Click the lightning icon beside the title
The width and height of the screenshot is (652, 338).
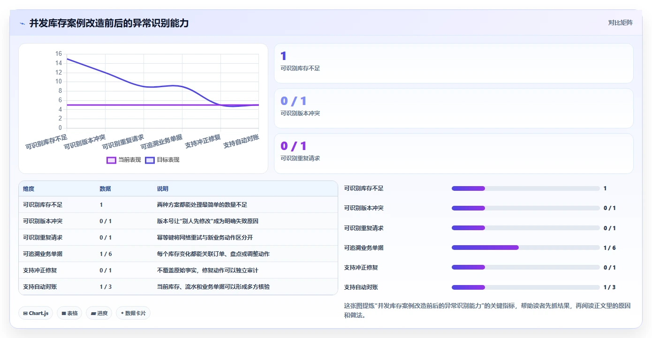tap(23, 23)
